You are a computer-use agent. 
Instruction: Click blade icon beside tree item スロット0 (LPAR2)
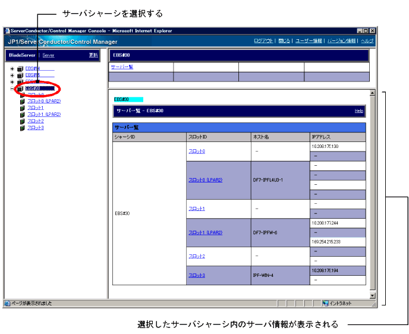23,101
